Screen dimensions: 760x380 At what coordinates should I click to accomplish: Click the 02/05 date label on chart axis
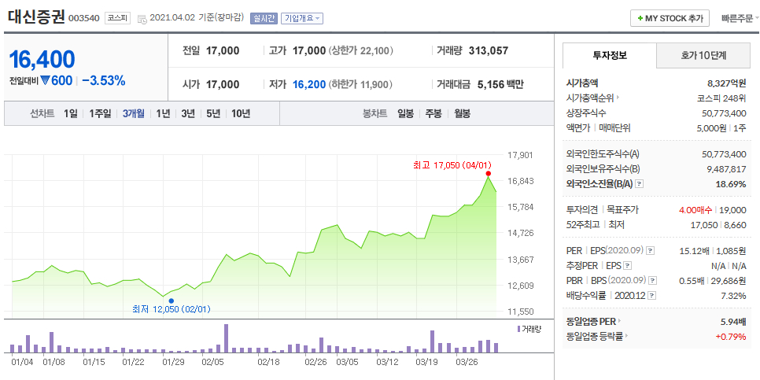pyautogui.click(x=212, y=362)
